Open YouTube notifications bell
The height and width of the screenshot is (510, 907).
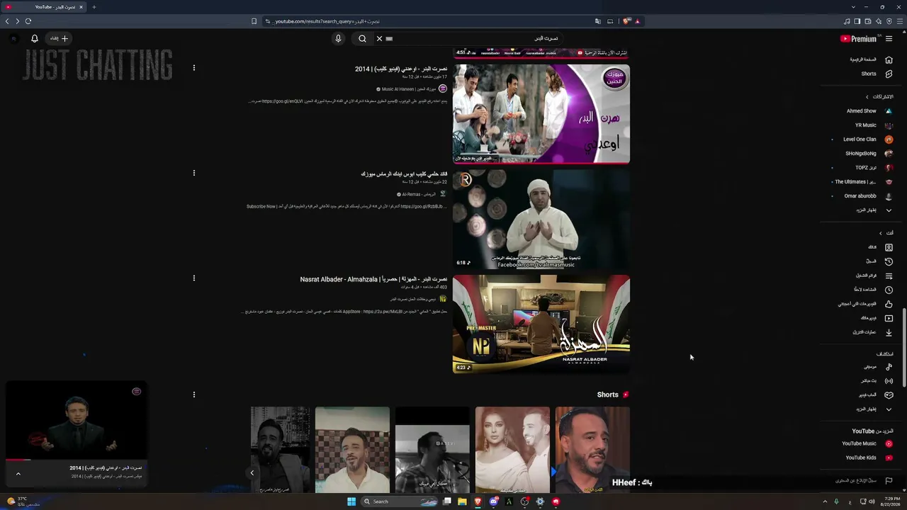coord(34,39)
